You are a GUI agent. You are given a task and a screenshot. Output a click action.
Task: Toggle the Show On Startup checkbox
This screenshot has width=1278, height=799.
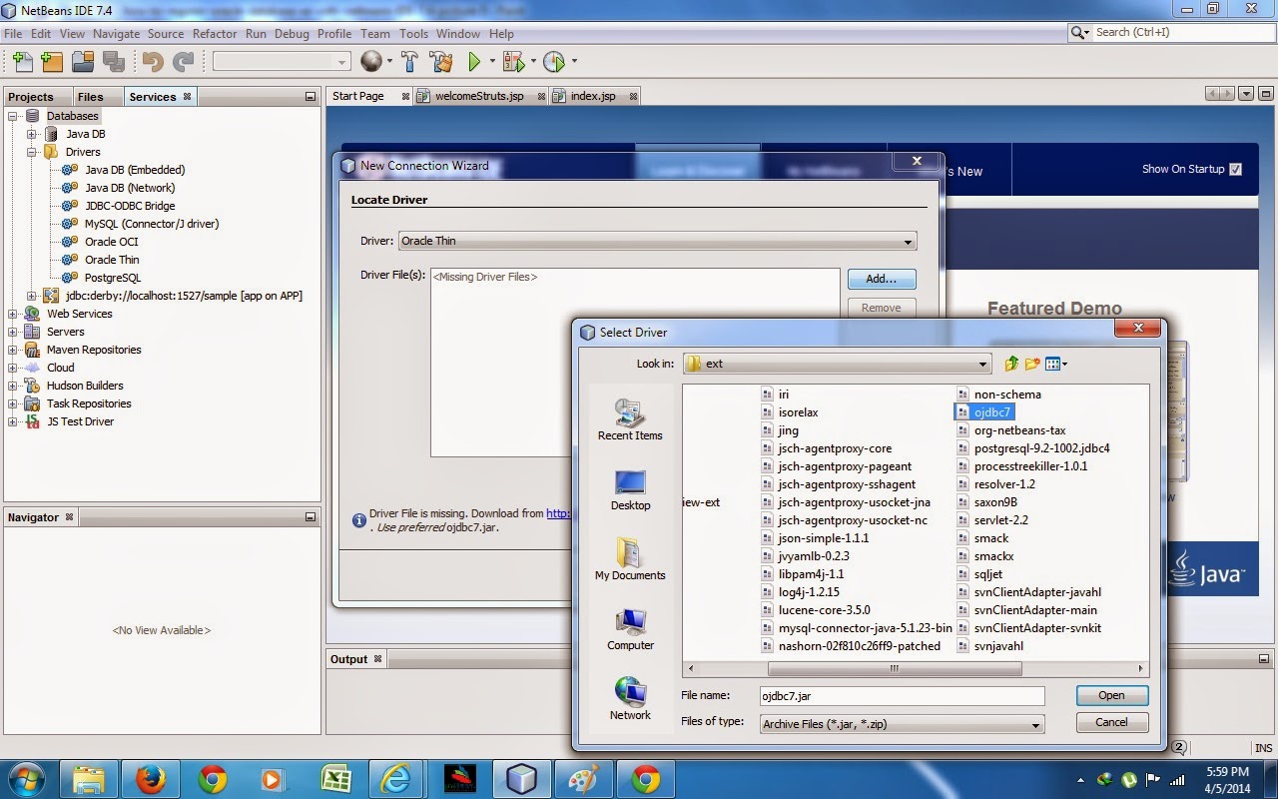pos(1236,169)
